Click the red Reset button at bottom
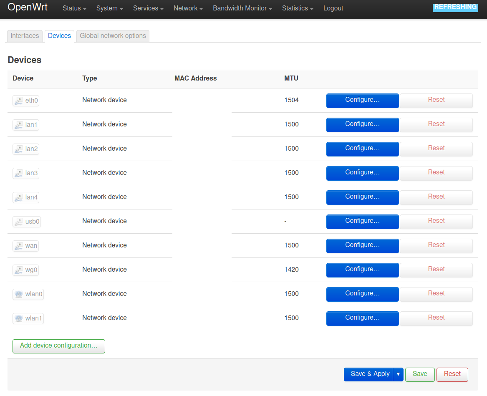 click(452, 374)
